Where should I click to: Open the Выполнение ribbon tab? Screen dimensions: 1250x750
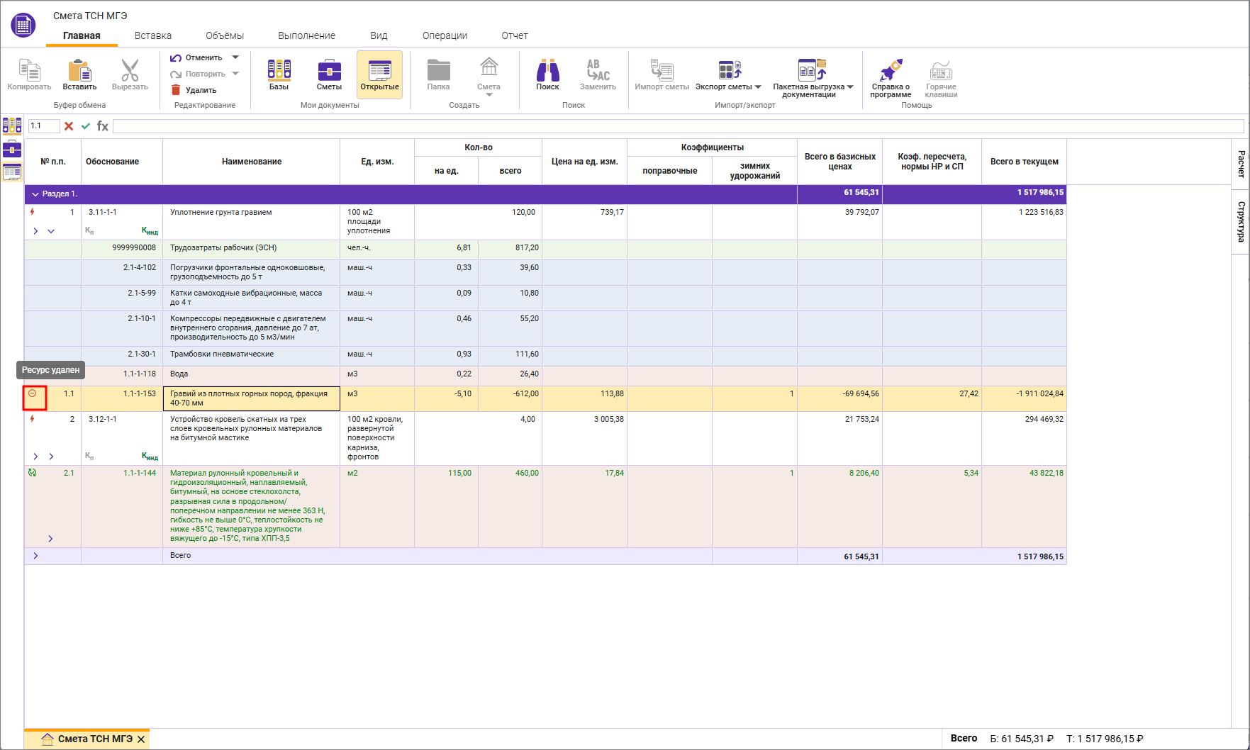coord(306,35)
